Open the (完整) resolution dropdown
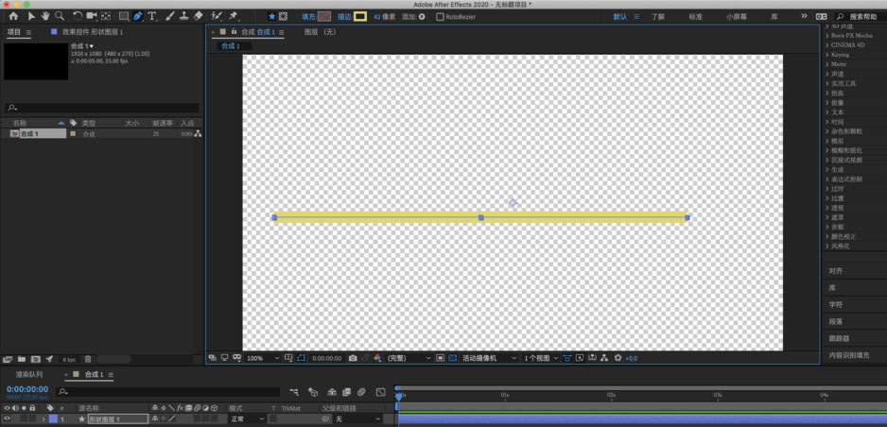The width and height of the screenshot is (887, 427). 409,358
